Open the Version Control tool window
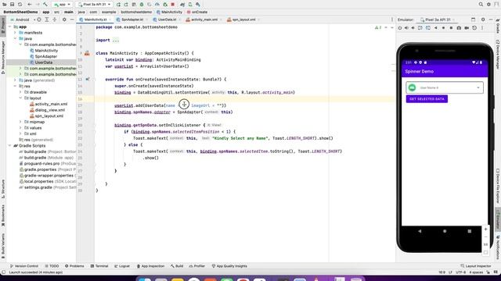Screen dimensions: 501x281 [x=24, y=265]
